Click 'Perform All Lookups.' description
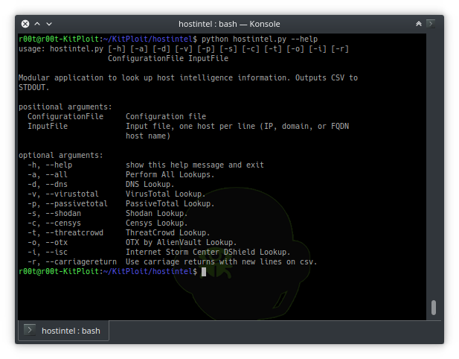This screenshot has width=459, height=359. (170, 174)
